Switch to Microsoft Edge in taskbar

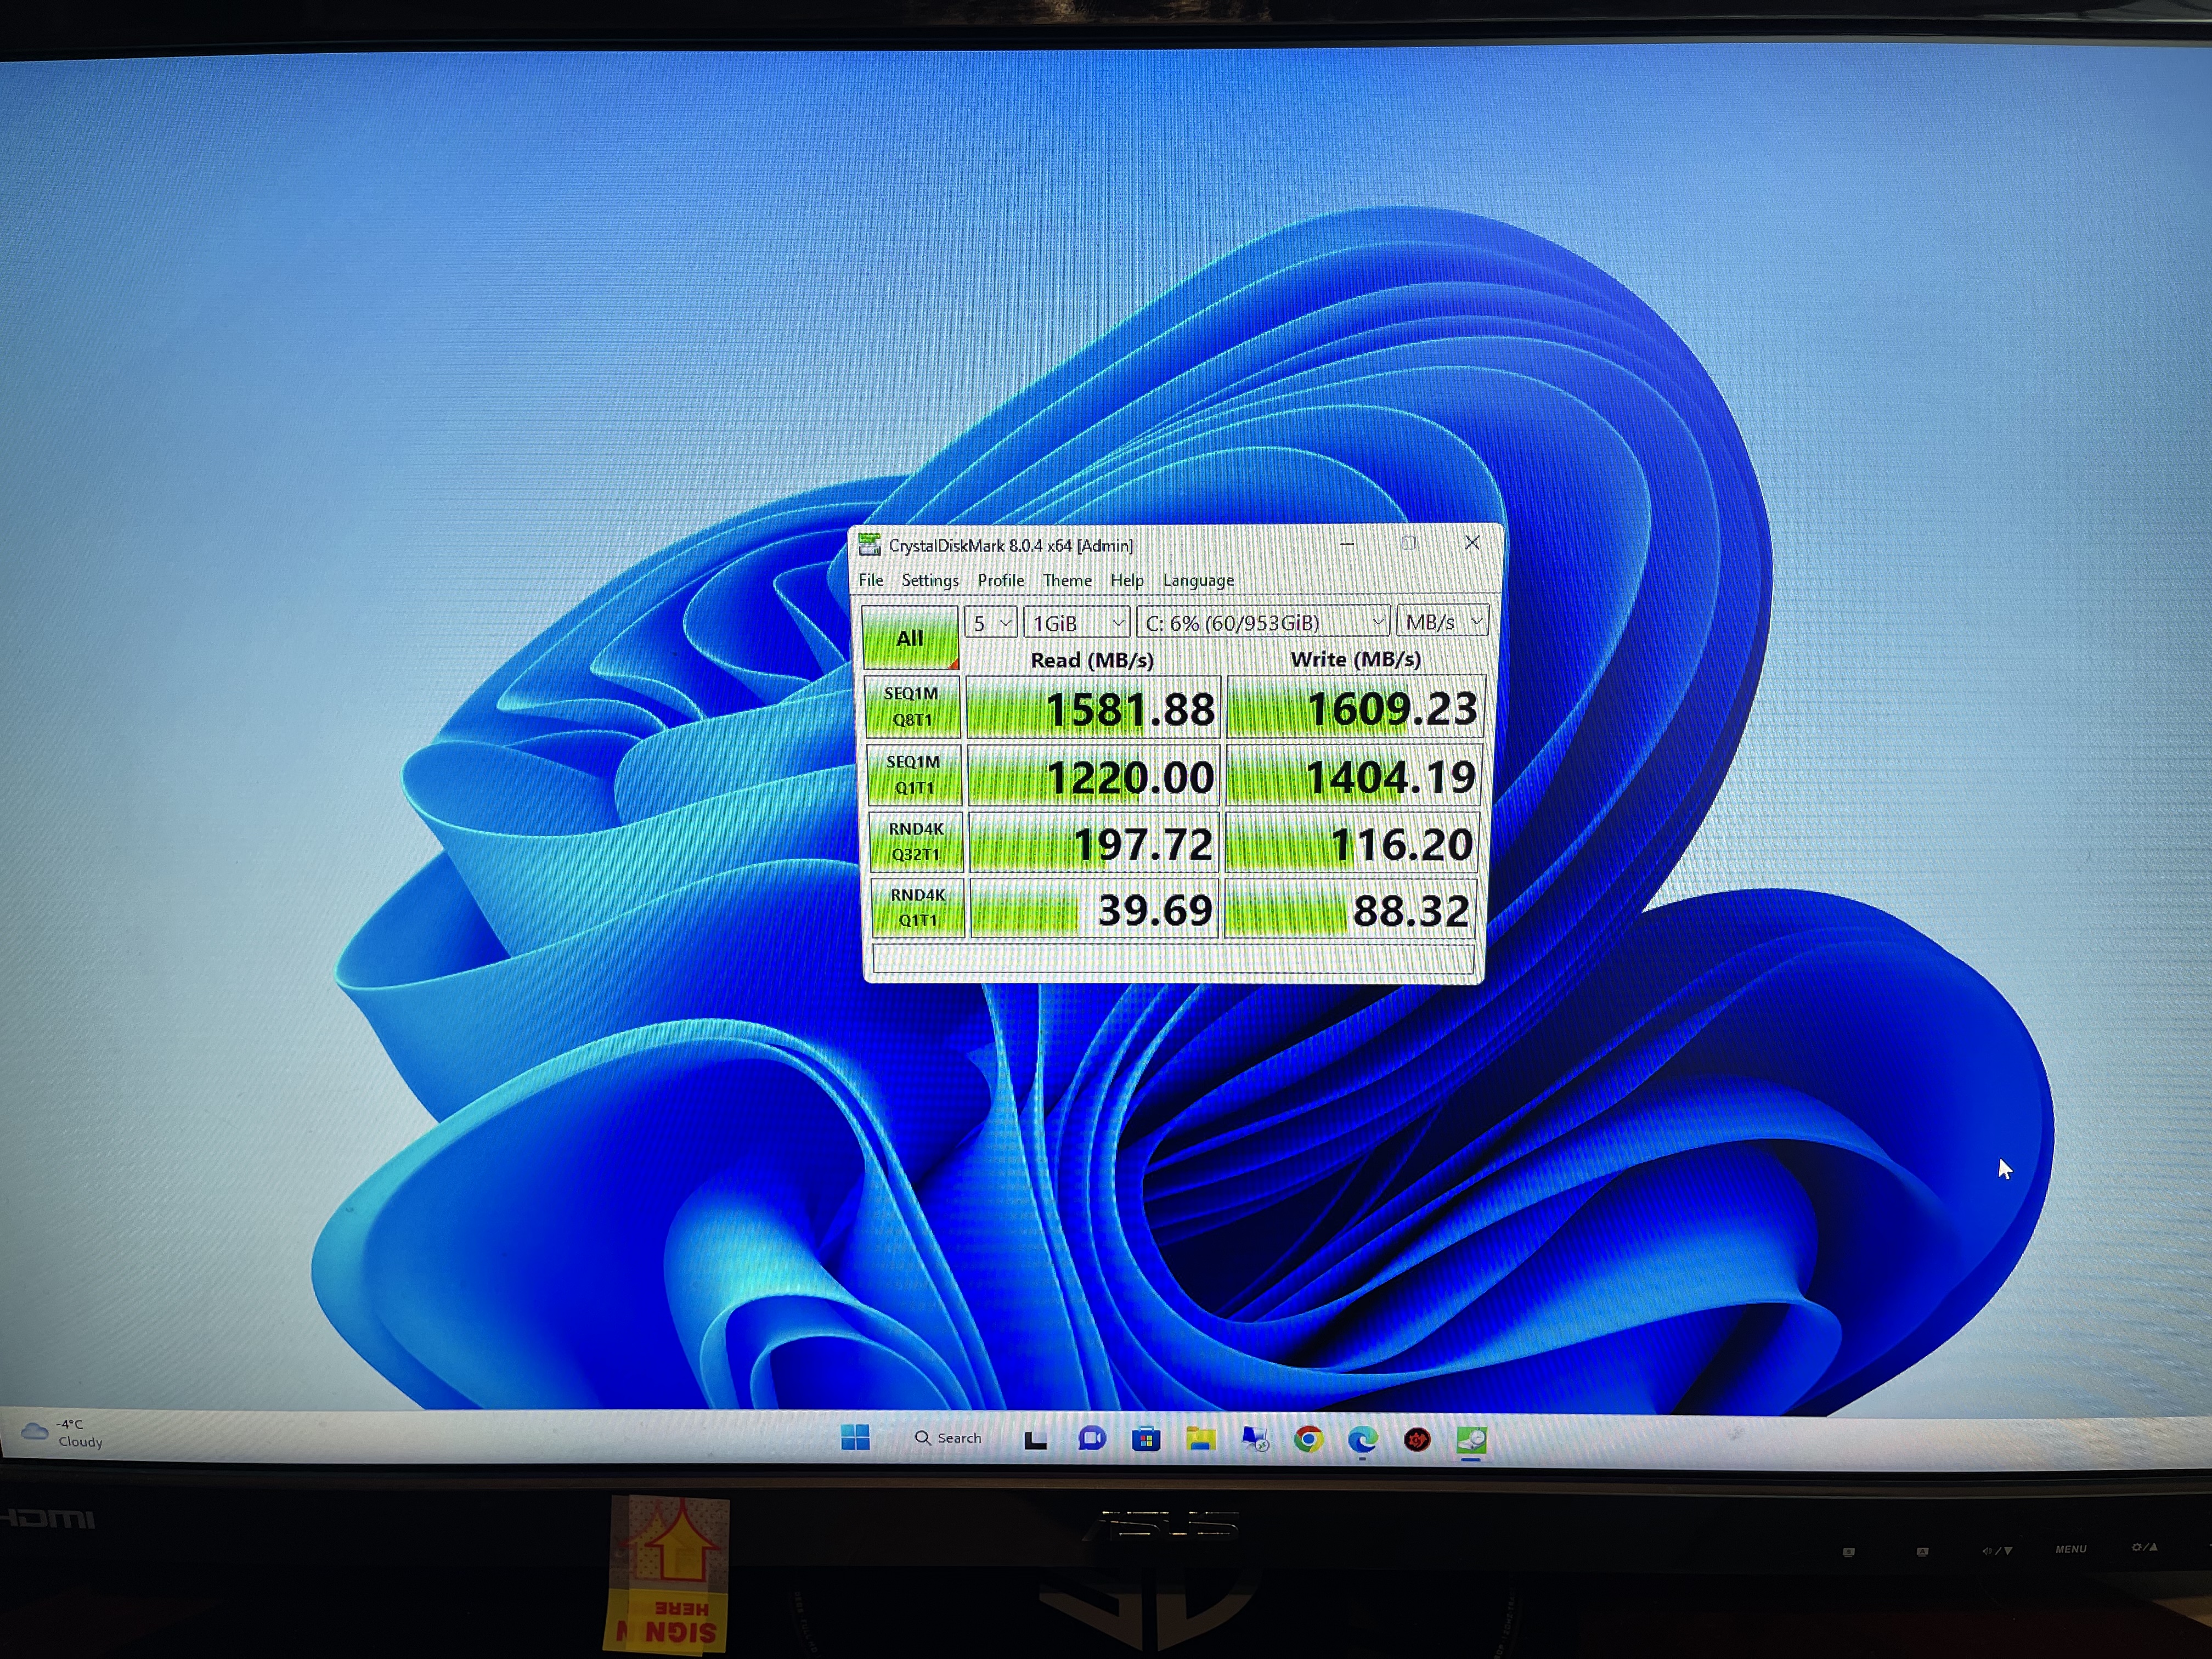1362,1439
